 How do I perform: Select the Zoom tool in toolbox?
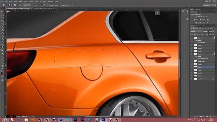pyautogui.click(x=2, y=68)
